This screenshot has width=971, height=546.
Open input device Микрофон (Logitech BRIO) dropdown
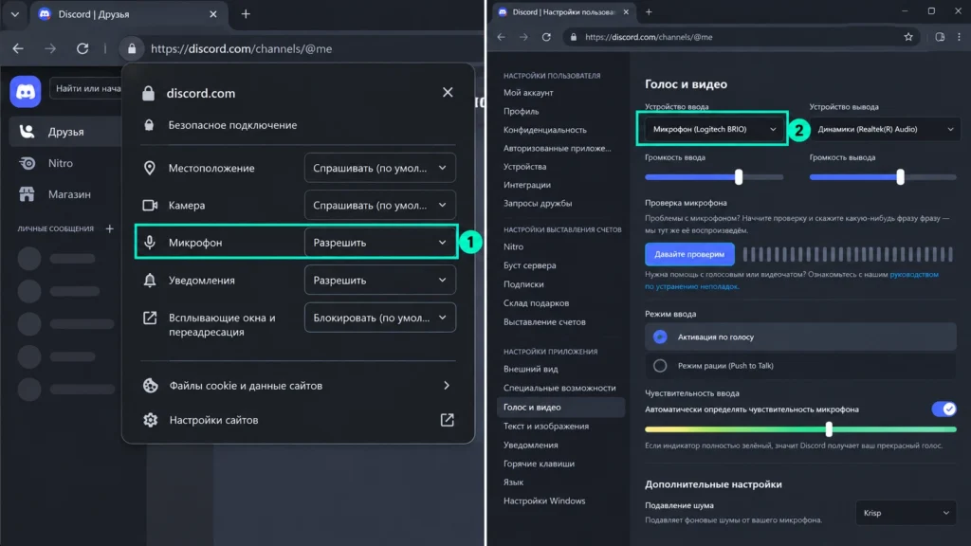[x=714, y=129]
